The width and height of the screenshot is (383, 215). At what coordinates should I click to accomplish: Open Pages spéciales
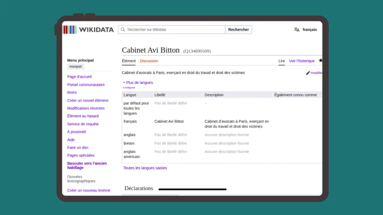point(81,155)
